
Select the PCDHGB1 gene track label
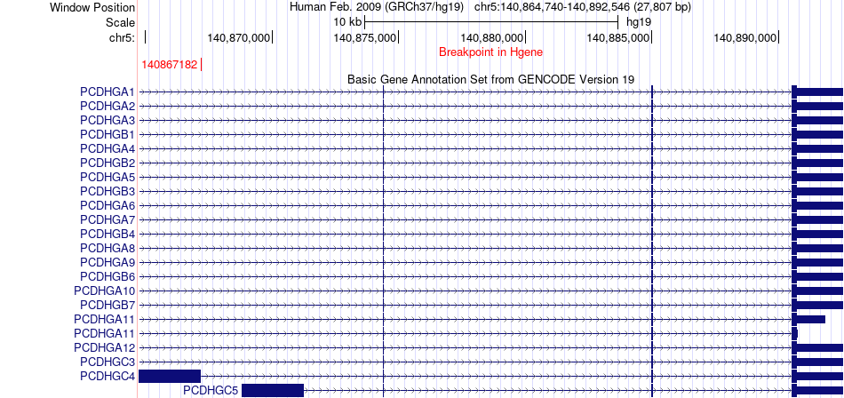tap(107, 134)
